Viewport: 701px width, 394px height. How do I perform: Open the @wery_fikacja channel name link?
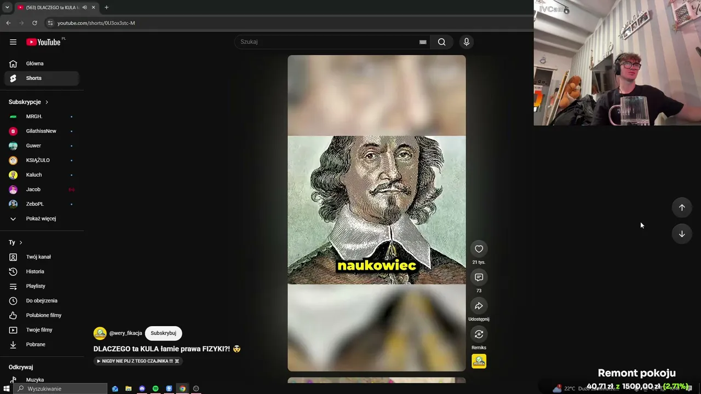[x=125, y=333]
